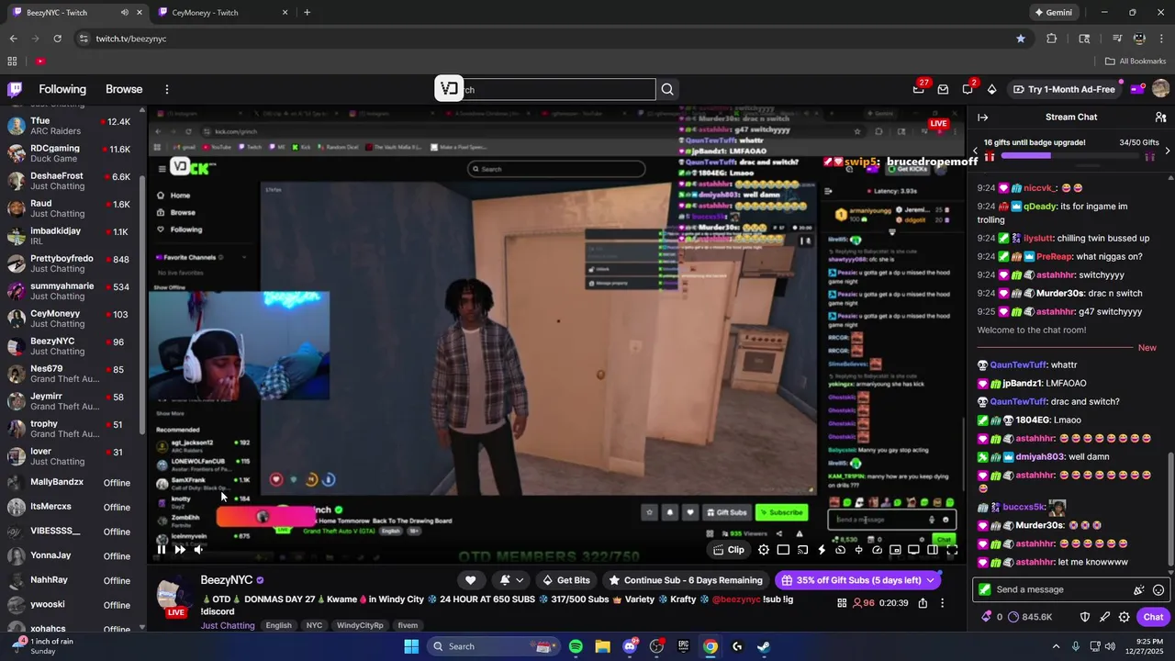The image size is (1175, 661).
Task: Click the Windows Start button
Action: click(x=410, y=646)
